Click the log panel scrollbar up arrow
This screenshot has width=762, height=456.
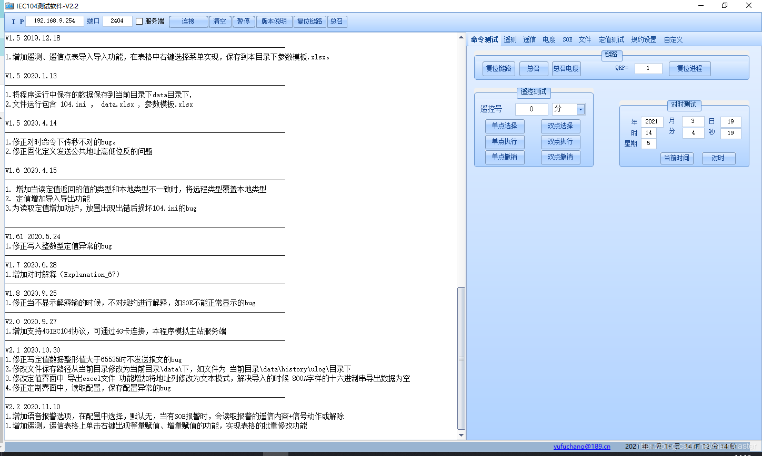[462, 38]
